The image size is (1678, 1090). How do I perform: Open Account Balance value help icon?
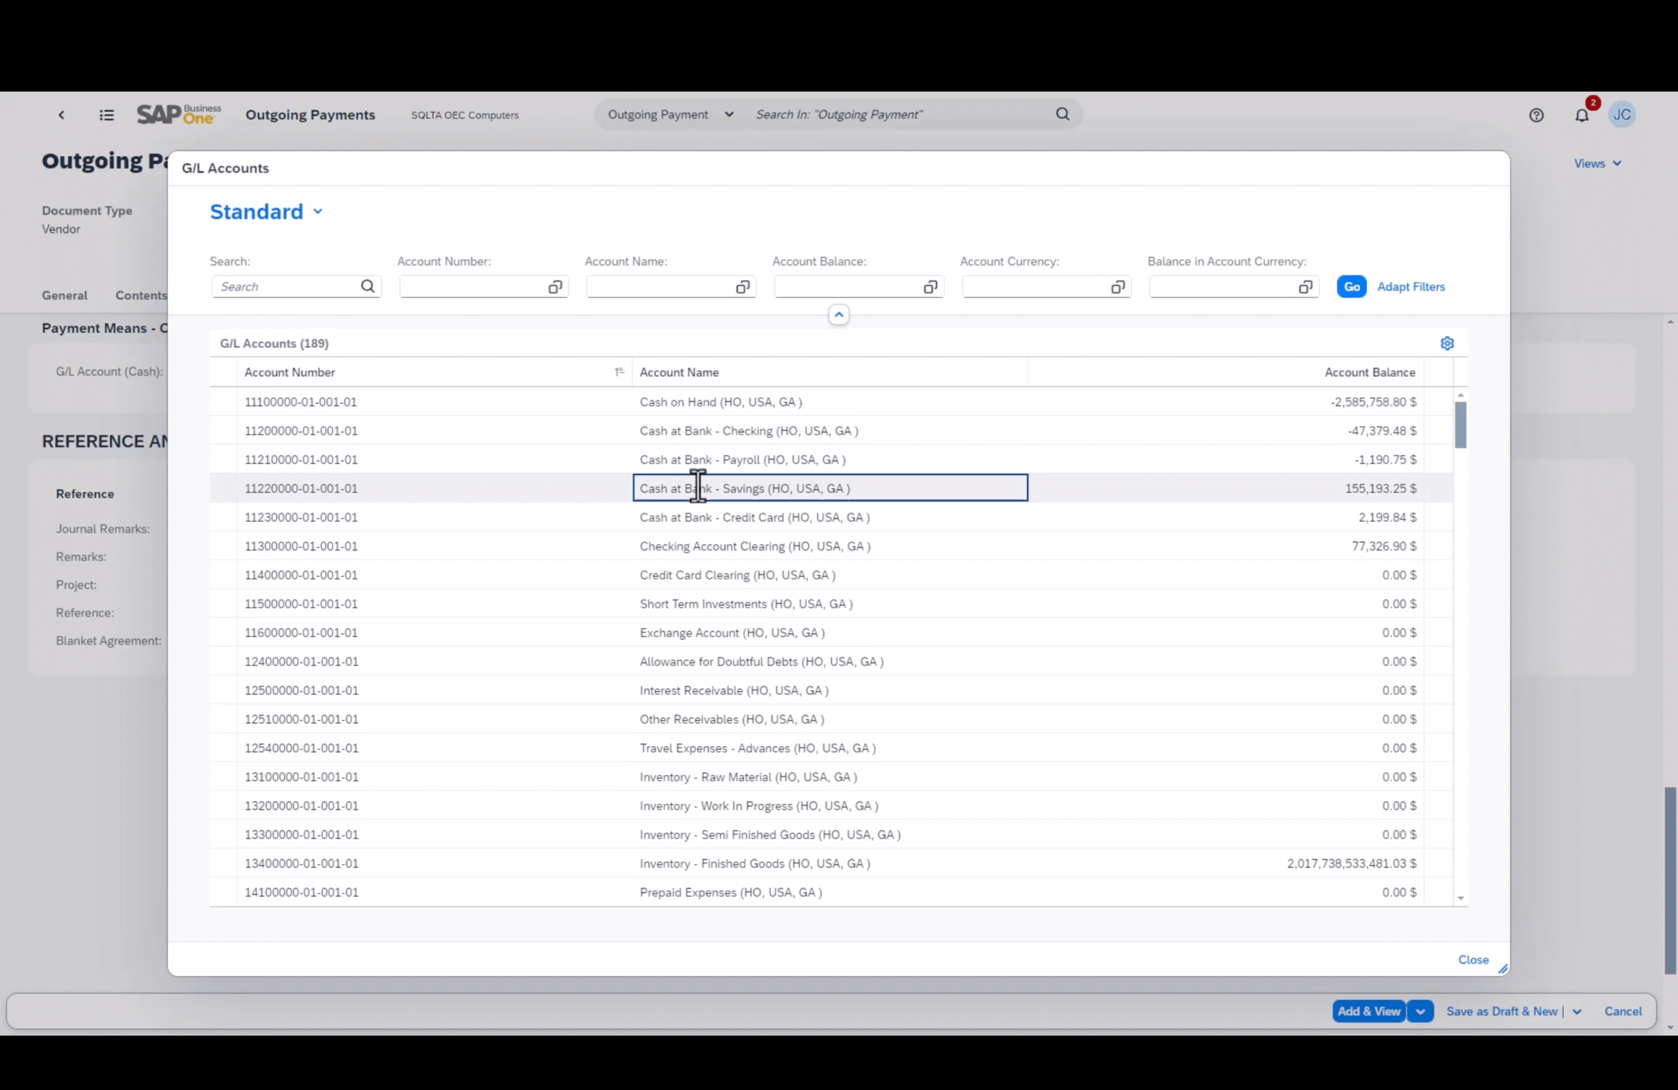(930, 287)
